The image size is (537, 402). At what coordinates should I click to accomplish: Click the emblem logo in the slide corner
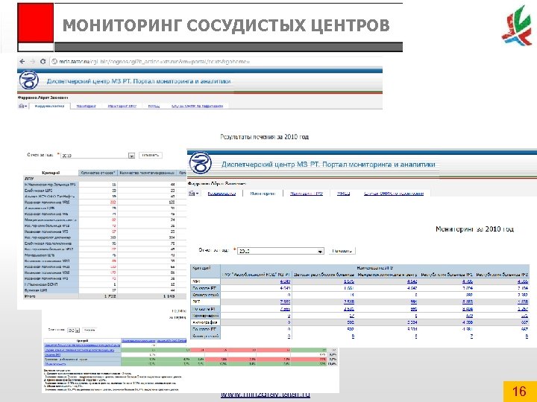tap(517, 25)
